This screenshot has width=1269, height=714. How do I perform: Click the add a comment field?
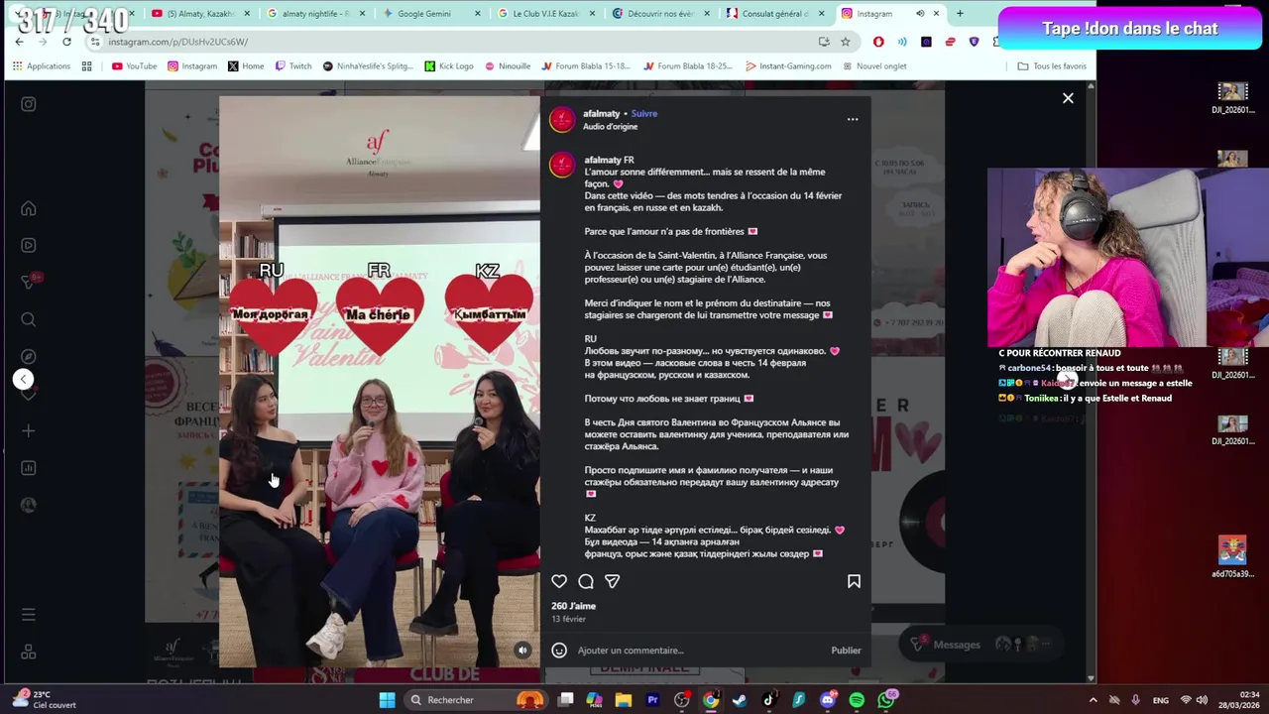pyautogui.click(x=699, y=651)
